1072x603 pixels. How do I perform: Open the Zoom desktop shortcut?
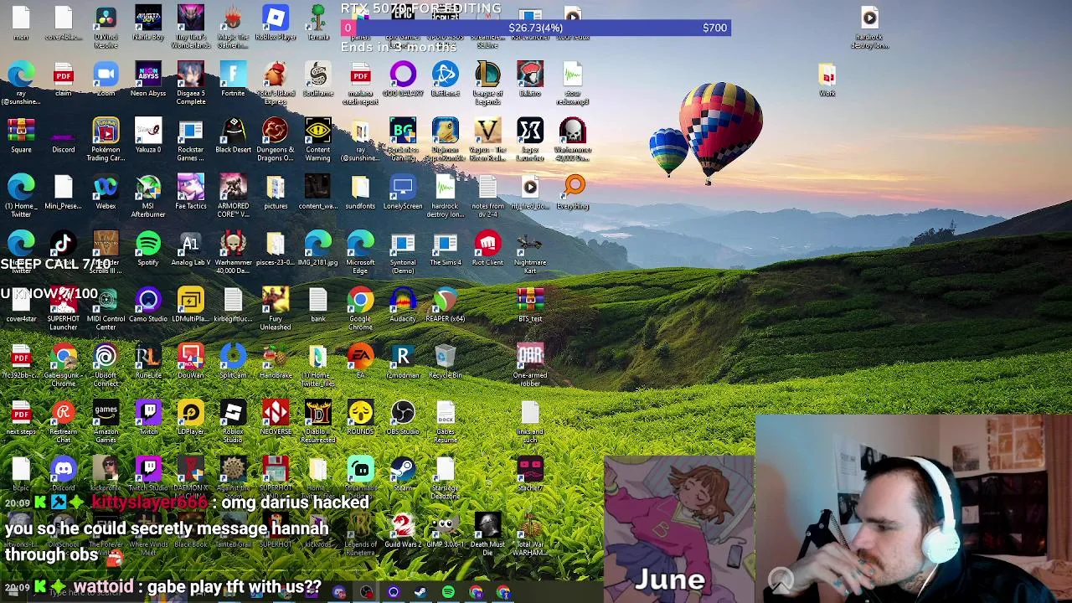(x=106, y=80)
